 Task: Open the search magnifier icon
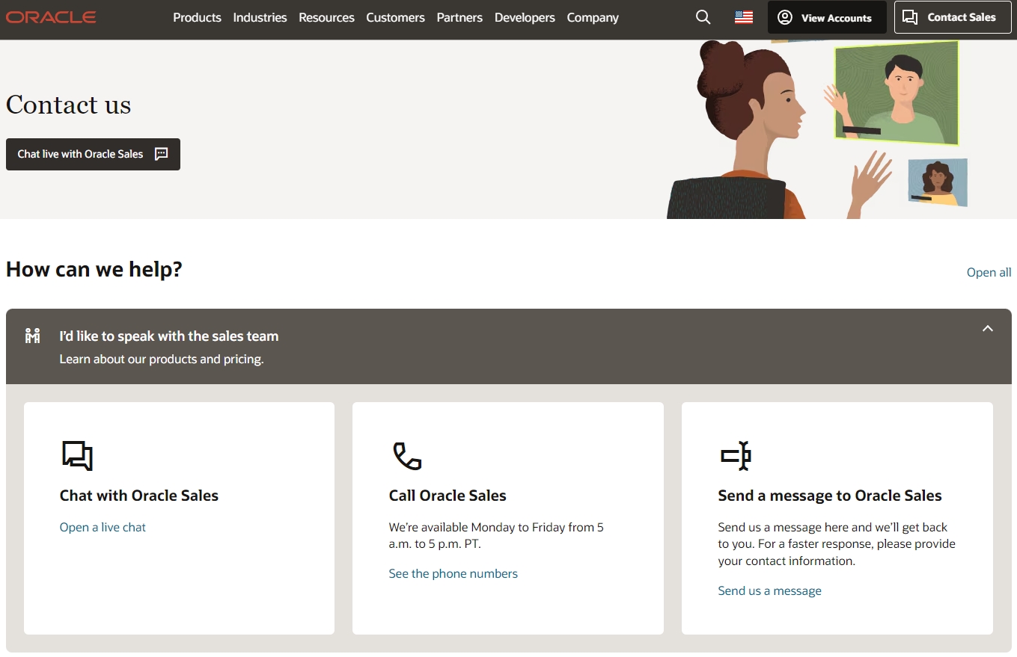click(703, 17)
